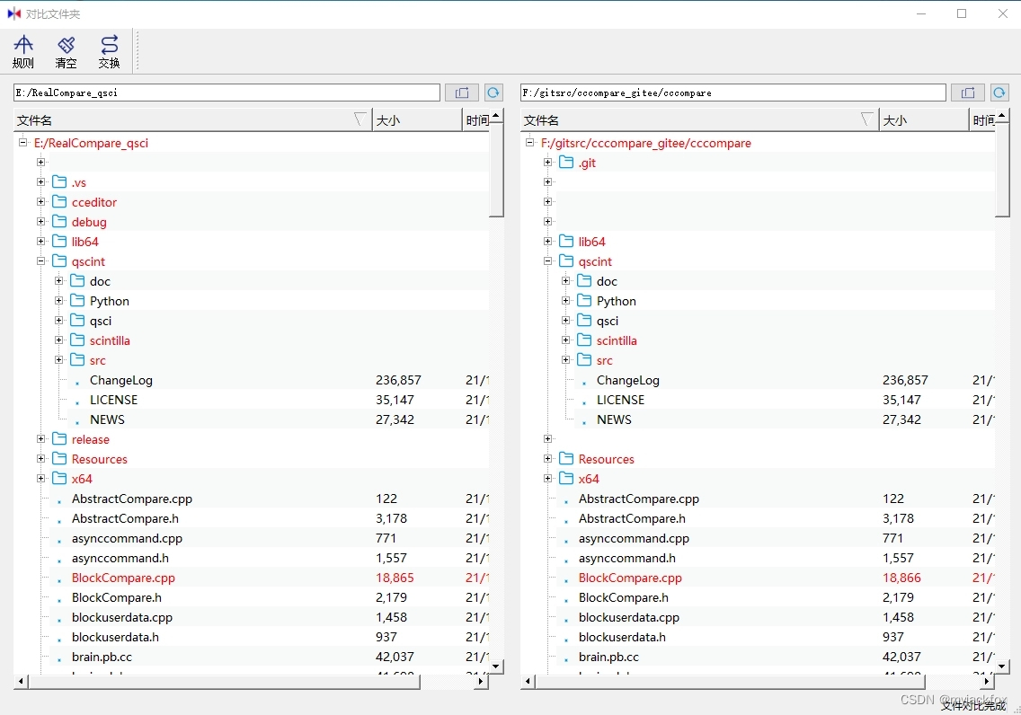
Task: Select the .vs folder icon in left pane
Action: [x=59, y=181]
